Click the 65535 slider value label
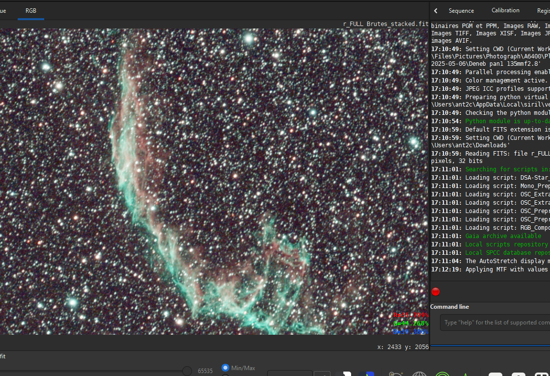The height and width of the screenshot is (376, 550). click(205, 371)
